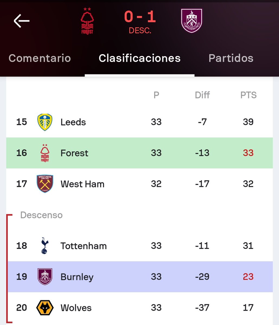This screenshot has width=279, height=325.
Task: Open the Leeds team name link
Action: tap(73, 122)
